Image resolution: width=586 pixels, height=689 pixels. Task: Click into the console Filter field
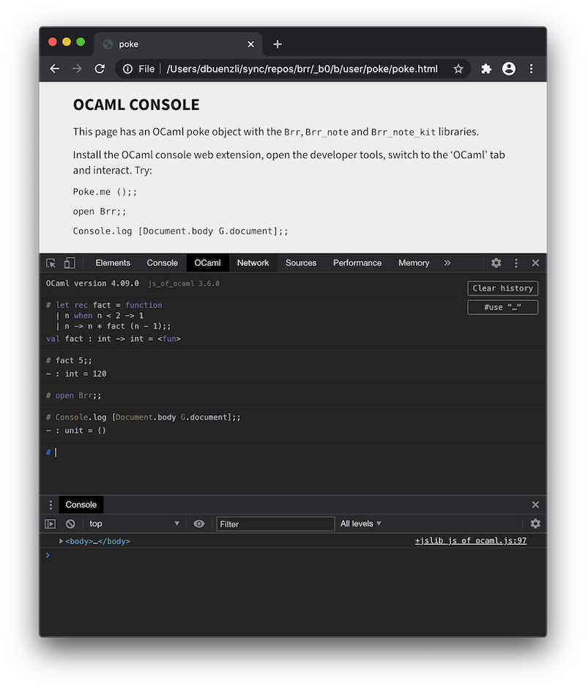coord(275,524)
